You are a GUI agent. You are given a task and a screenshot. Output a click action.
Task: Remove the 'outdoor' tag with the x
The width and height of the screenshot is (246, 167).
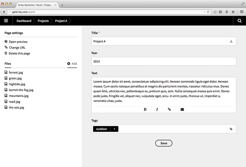[x=114, y=129]
